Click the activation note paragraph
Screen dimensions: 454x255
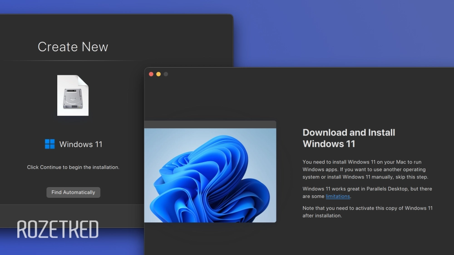pyautogui.click(x=367, y=212)
